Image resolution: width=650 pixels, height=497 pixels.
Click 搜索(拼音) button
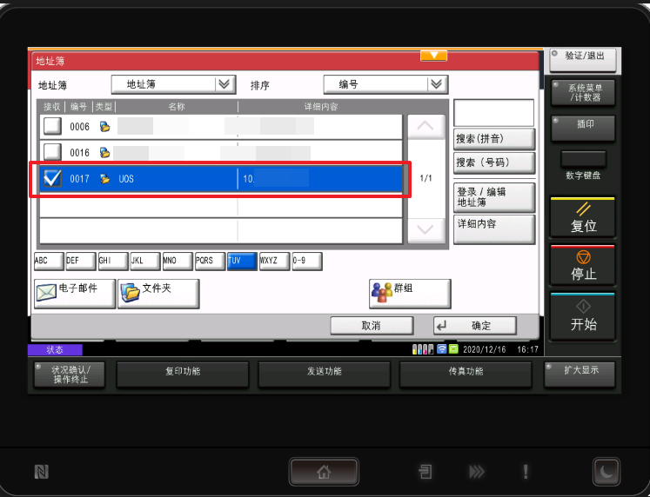tap(493, 139)
